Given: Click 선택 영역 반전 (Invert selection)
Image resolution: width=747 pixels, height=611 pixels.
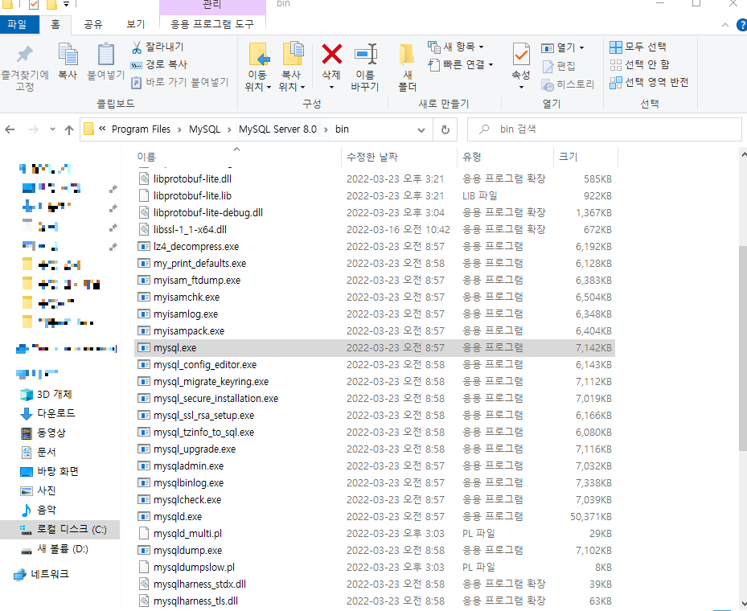Looking at the screenshot, I should (x=649, y=82).
